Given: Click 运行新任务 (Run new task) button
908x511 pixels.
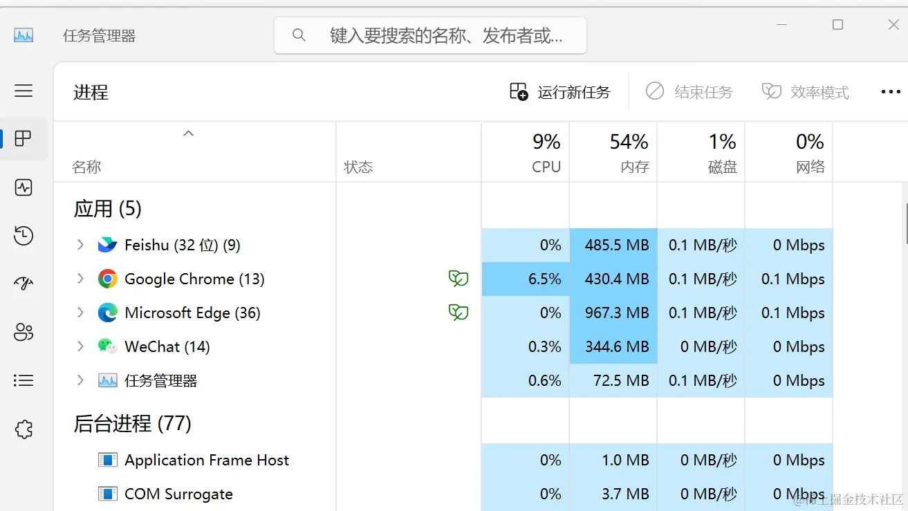Looking at the screenshot, I should click(x=560, y=92).
